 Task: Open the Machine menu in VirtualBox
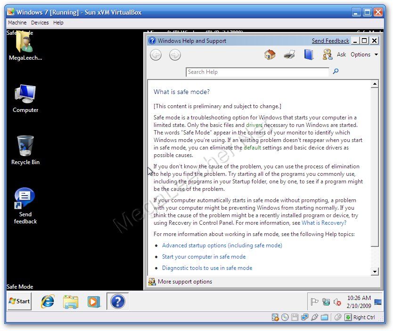pos(17,23)
